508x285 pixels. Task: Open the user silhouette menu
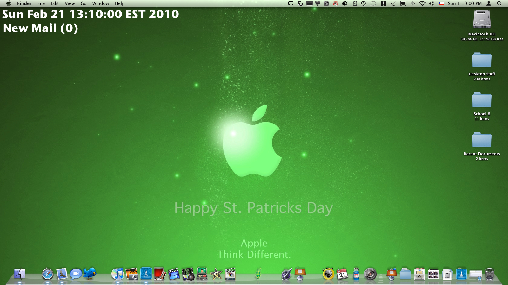489,3
